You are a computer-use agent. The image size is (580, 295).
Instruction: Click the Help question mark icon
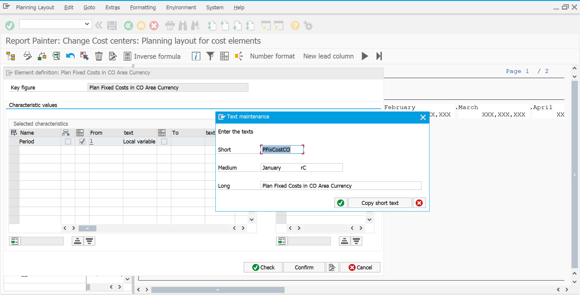295,25
